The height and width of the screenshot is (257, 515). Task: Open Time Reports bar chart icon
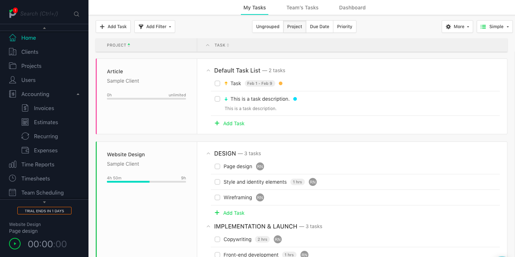click(x=13, y=165)
